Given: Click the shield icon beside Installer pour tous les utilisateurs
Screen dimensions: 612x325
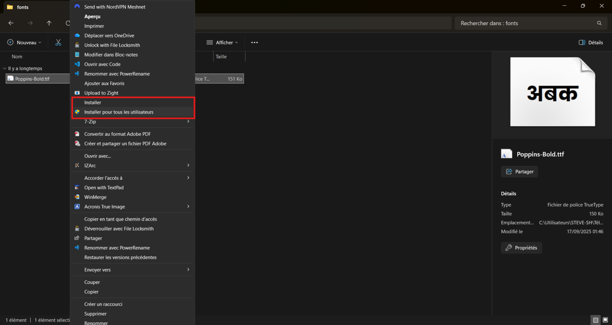Looking at the screenshot, I should [77, 112].
